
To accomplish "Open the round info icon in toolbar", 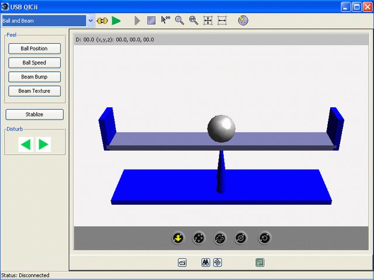I will [243, 20].
